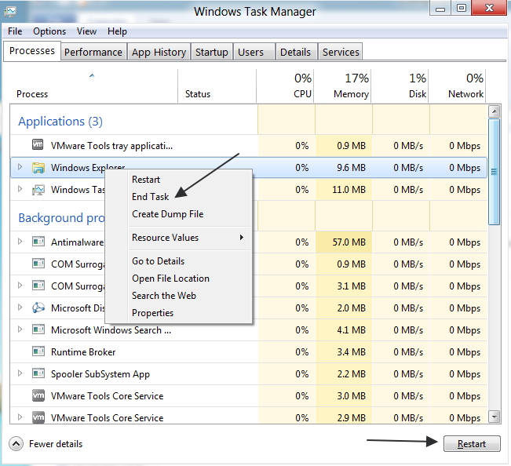Click the Microsoft Distributed process icon
511x466 pixels.
pyautogui.click(x=38, y=308)
